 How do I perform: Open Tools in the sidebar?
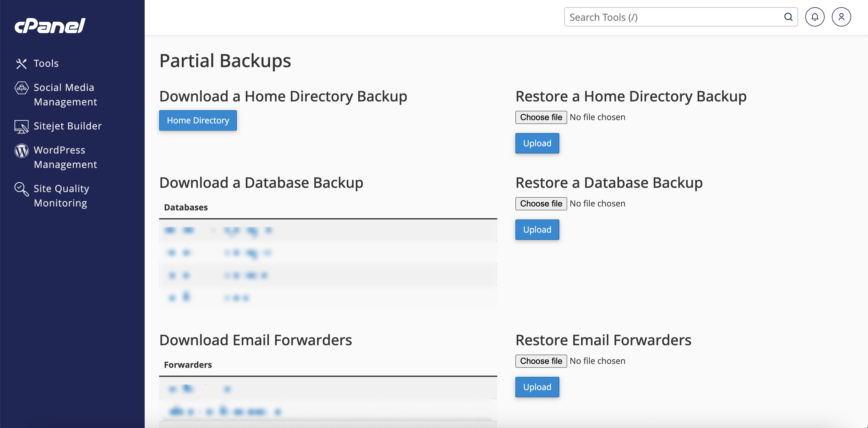[x=46, y=64]
